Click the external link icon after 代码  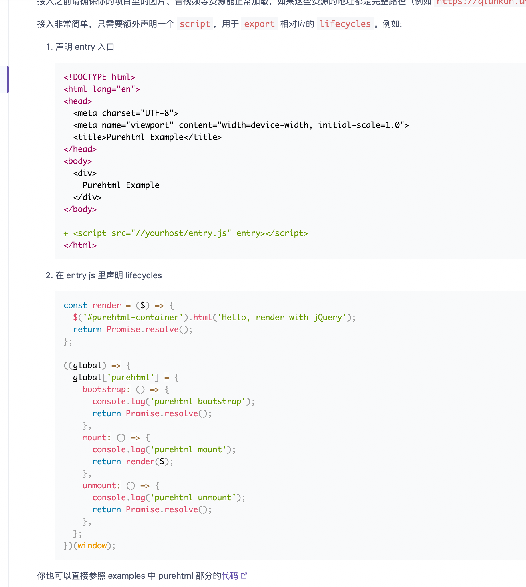point(244,576)
